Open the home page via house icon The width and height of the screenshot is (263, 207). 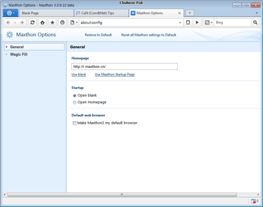click(43, 22)
